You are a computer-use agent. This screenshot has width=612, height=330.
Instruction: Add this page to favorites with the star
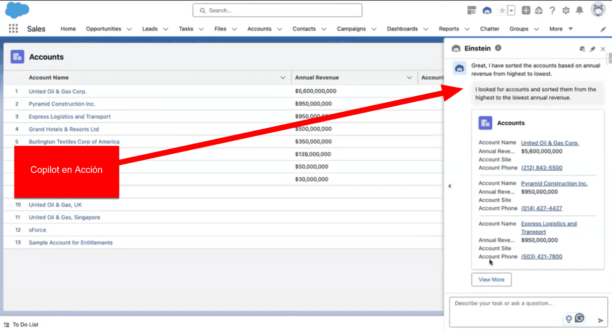coord(502,11)
